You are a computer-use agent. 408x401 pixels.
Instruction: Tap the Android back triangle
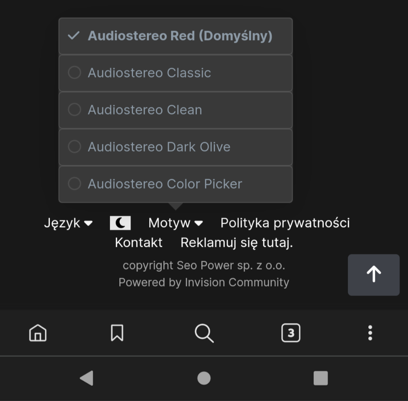click(87, 378)
